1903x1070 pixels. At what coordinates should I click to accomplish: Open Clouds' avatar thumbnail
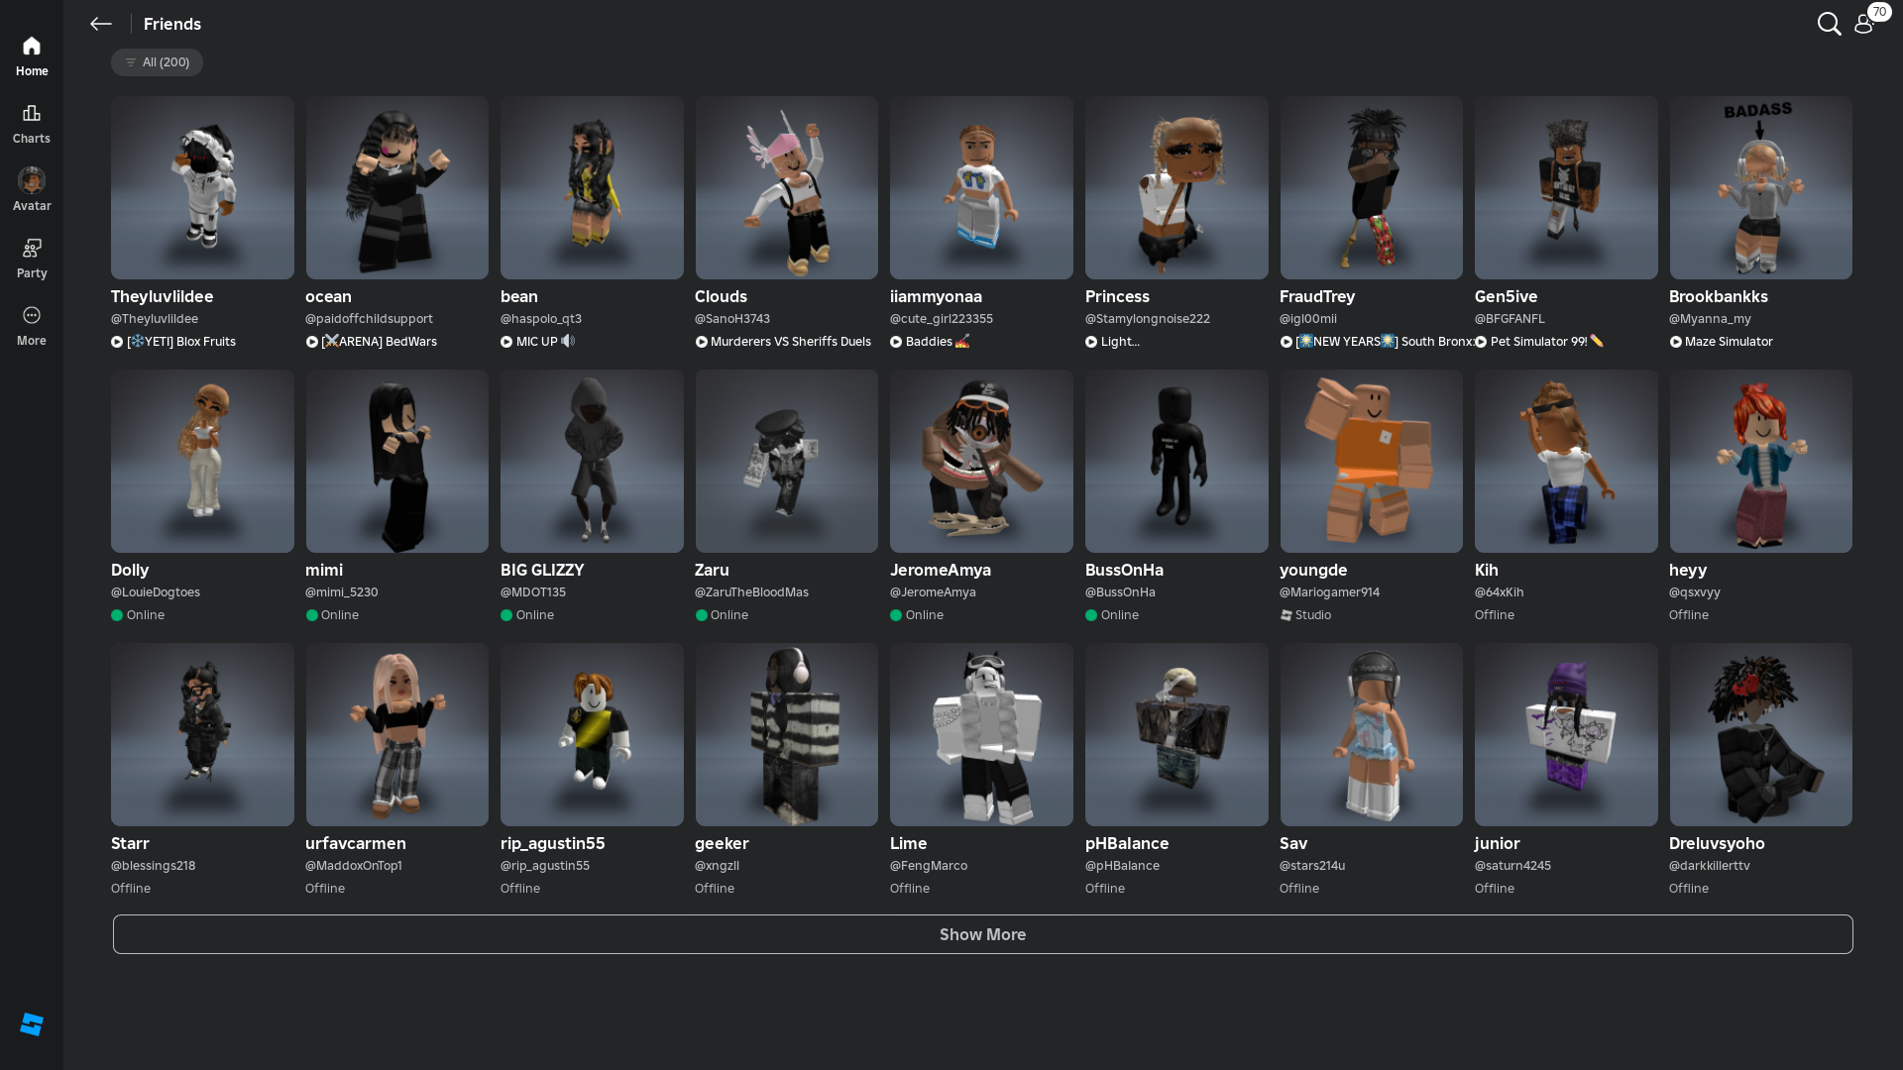[786, 187]
